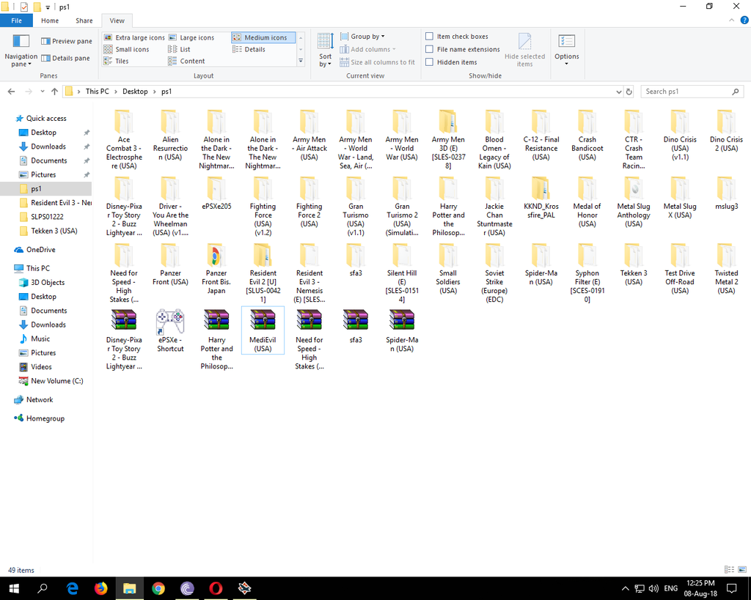This screenshot has height=600, width=751.
Task: Open File Explorer help
Action: click(x=744, y=20)
